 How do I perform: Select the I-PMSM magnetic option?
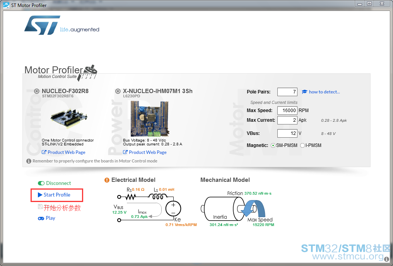click(302, 145)
